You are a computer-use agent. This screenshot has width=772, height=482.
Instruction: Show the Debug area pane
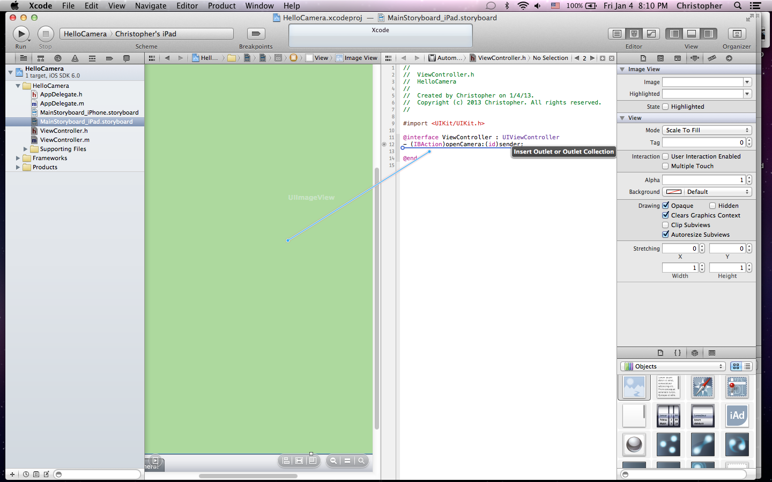point(692,34)
